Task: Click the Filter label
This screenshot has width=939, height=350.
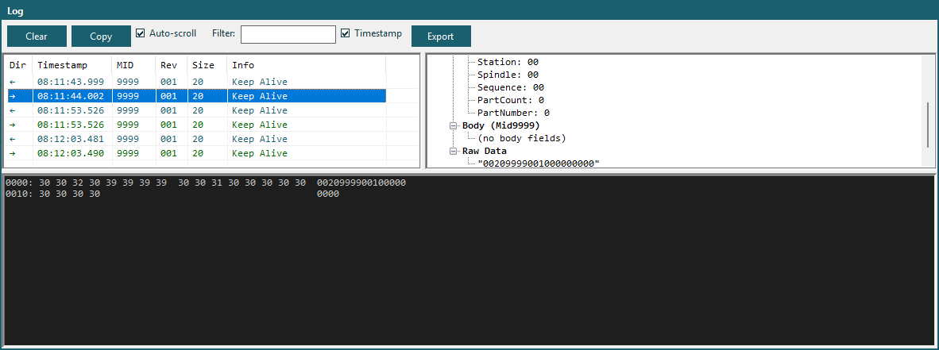Action: coord(223,33)
